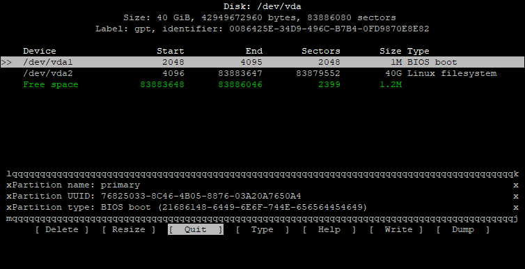Click end sector value 83883647

pos(240,73)
